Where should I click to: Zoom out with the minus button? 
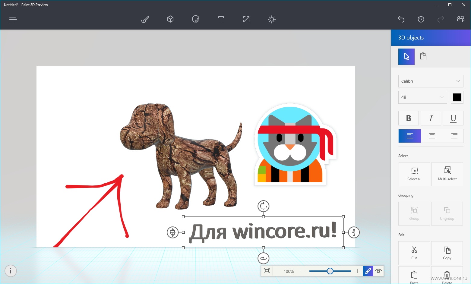[302, 271]
